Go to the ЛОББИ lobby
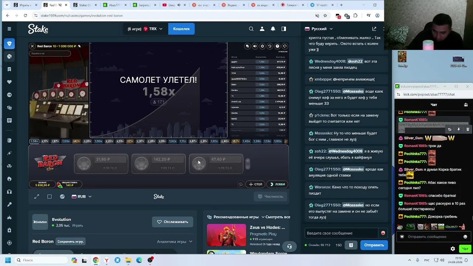The height and width of the screenshot is (266, 473). [x=278, y=184]
